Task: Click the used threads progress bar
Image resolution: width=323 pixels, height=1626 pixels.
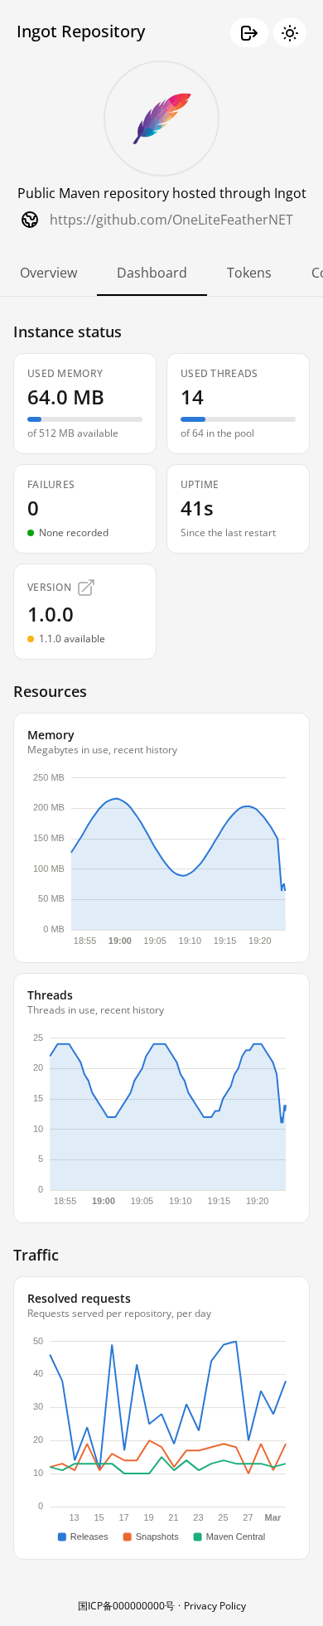Action: pos(238,419)
